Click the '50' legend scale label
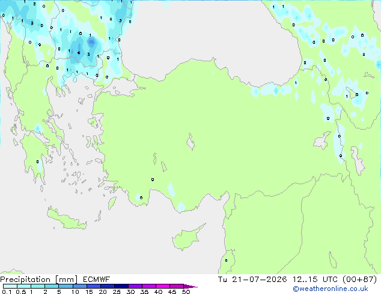Screen dimensions: 381x294 pos(186,292)
